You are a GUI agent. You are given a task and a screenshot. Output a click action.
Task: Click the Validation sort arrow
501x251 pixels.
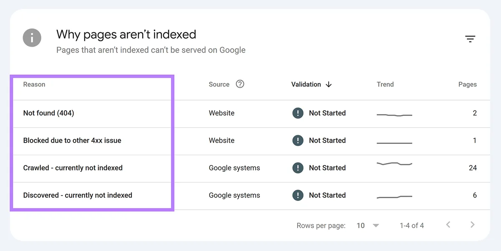(x=329, y=84)
